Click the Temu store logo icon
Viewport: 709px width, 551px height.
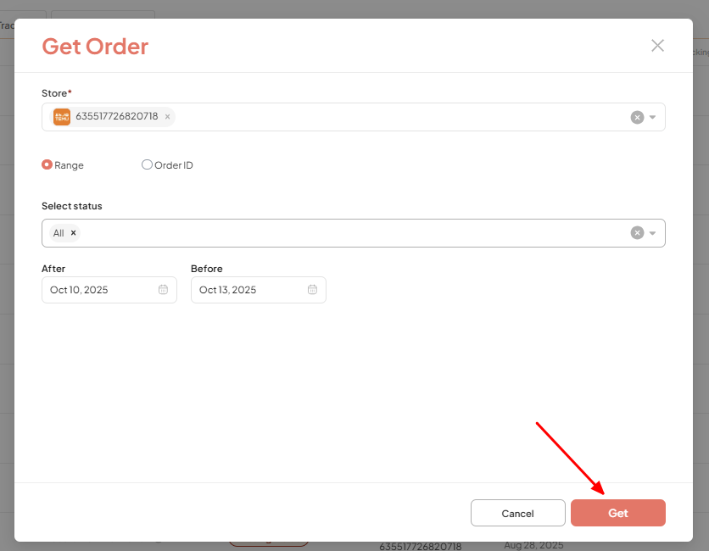coord(62,117)
